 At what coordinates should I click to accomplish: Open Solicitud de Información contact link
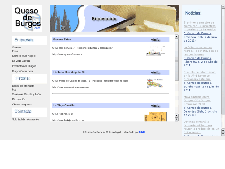[x=26, y=119]
